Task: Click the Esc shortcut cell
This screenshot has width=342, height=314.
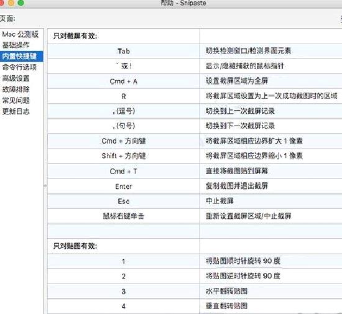Action: pos(124,201)
